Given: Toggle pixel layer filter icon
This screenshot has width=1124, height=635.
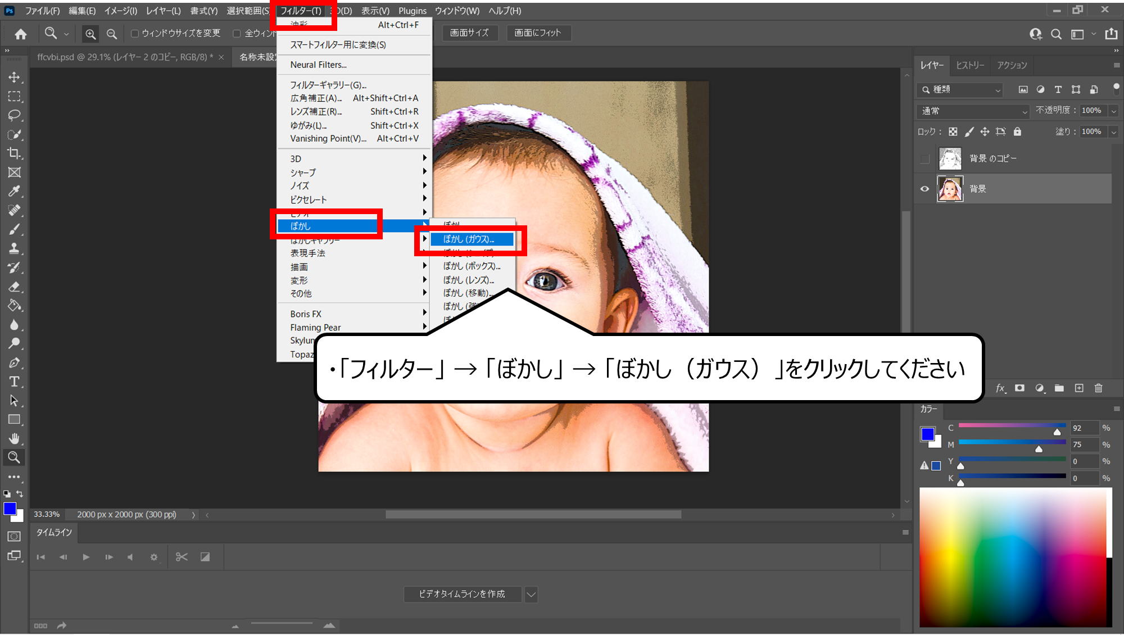Looking at the screenshot, I should (x=1023, y=89).
